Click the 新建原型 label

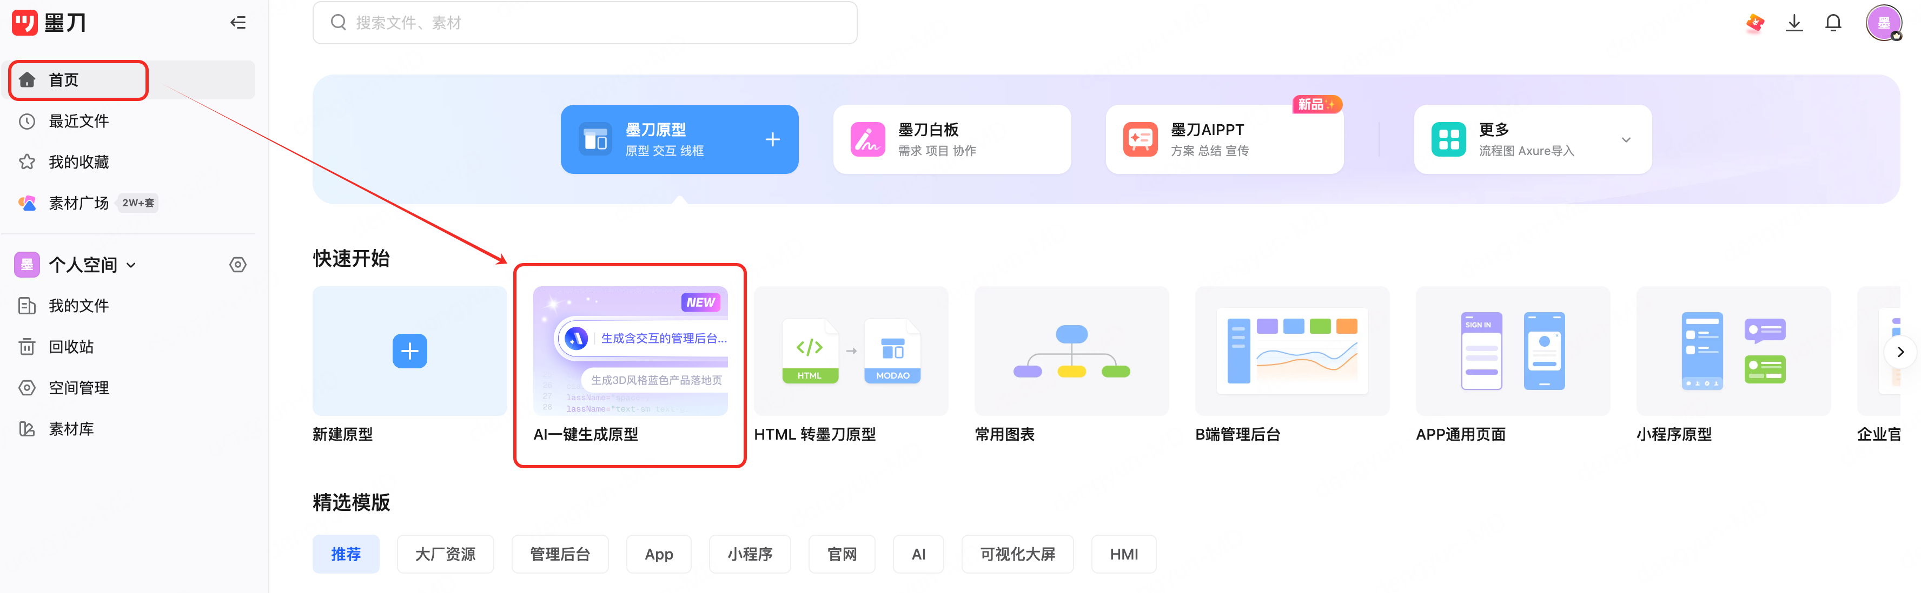point(342,434)
